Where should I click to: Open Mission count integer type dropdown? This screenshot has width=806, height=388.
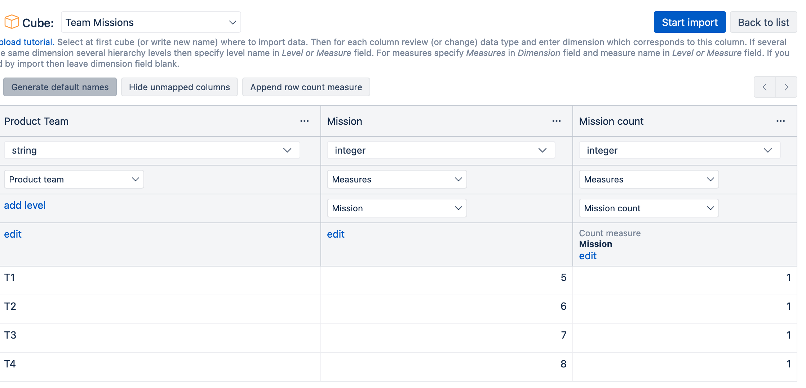pyautogui.click(x=679, y=150)
